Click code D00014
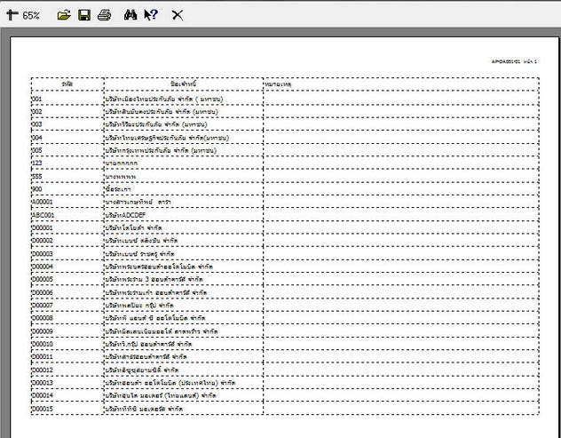The width and height of the screenshot is (561, 438). 43,395
